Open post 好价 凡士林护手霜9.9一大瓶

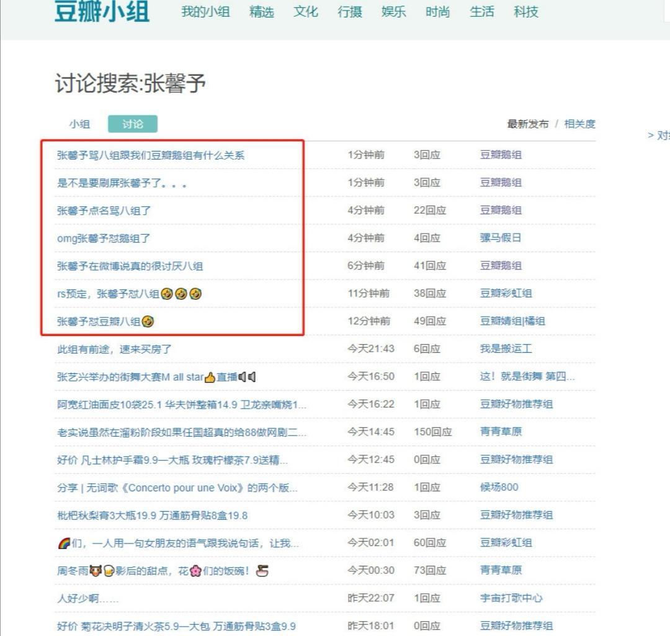[x=172, y=460]
